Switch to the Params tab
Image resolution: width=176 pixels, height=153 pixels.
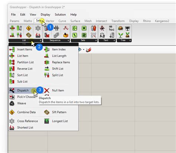tap(14, 21)
